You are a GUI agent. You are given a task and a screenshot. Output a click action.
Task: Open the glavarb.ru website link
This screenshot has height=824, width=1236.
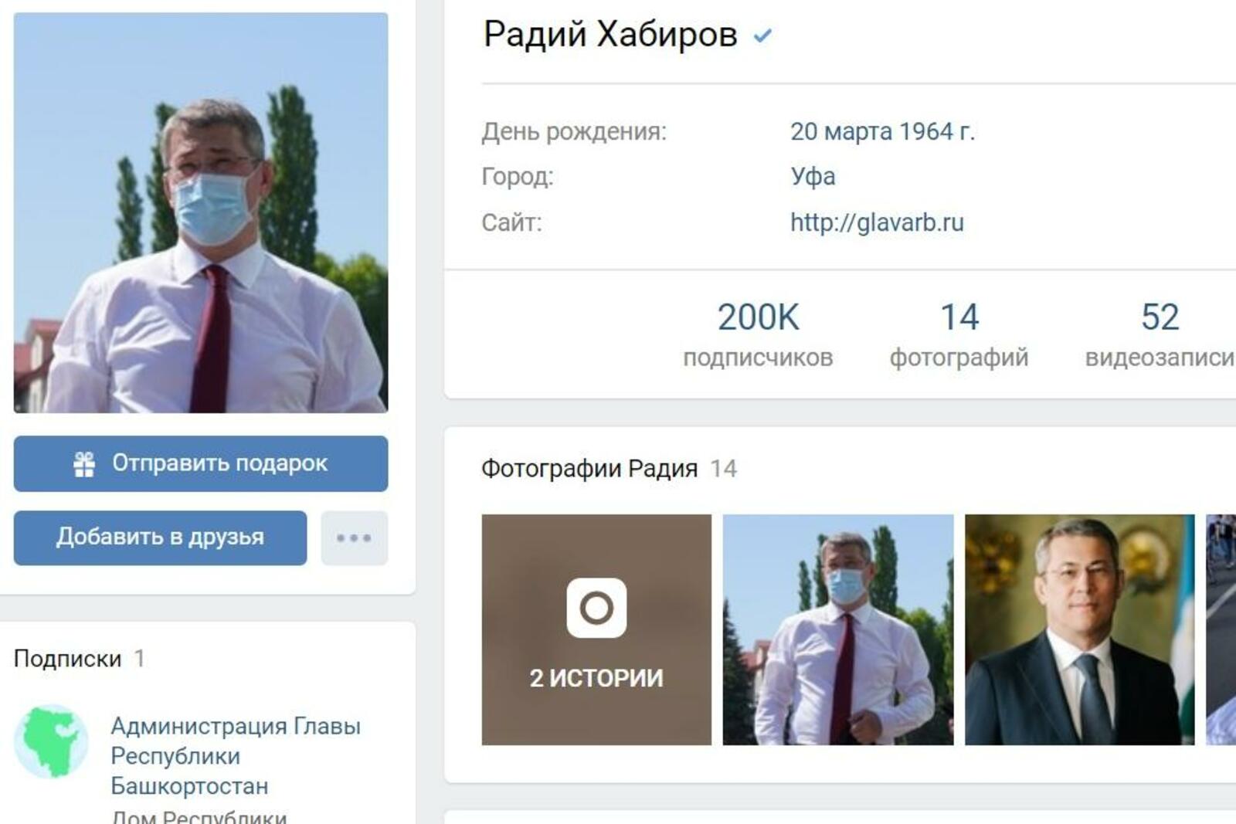point(877,222)
